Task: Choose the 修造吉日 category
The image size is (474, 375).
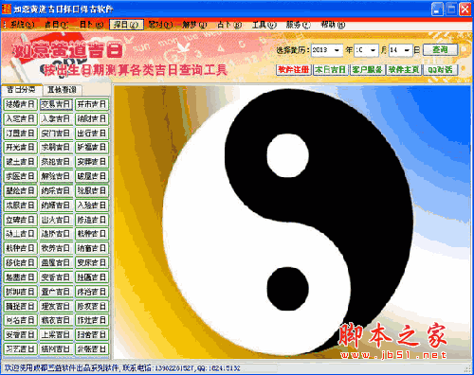Action: 92,220
